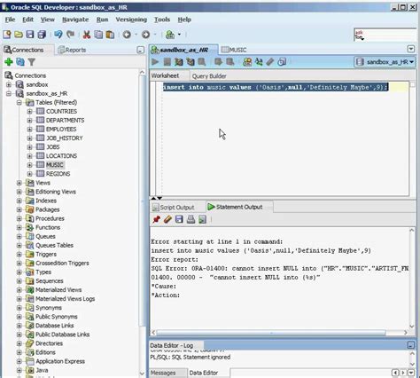This screenshot has height=378, width=420.
Task: Open the editor tab list dropdown arrow
Action: click(x=411, y=49)
